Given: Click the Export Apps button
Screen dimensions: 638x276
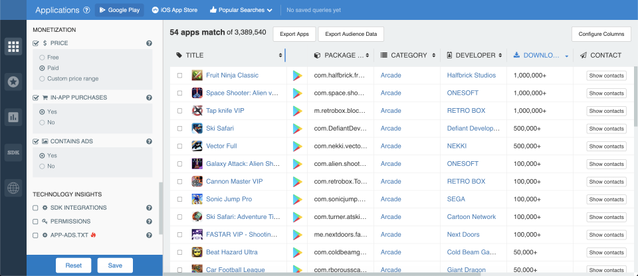Looking at the screenshot, I should [x=294, y=34].
